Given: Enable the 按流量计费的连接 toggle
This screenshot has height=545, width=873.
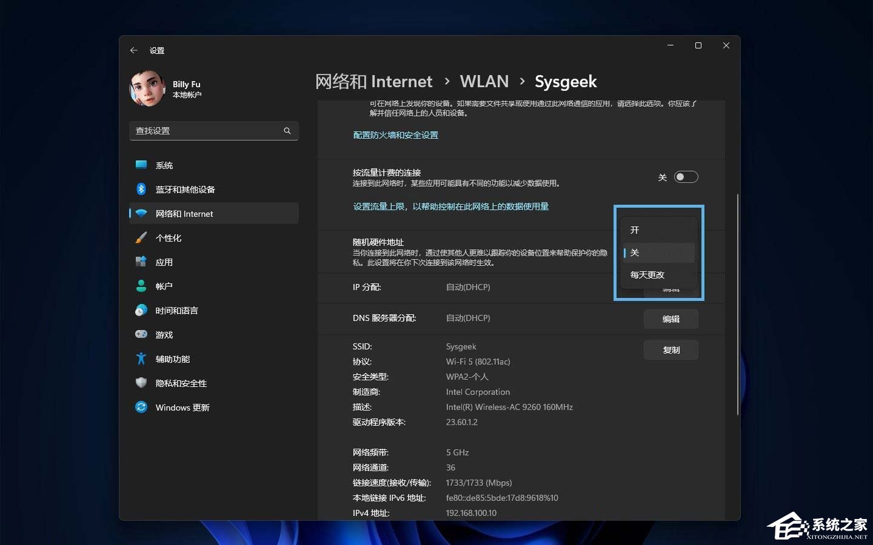Looking at the screenshot, I should click(686, 177).
